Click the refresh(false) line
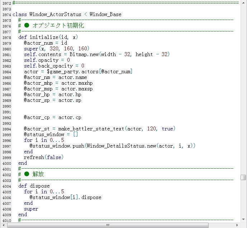 pyautogui.click(x=44, y=157)
